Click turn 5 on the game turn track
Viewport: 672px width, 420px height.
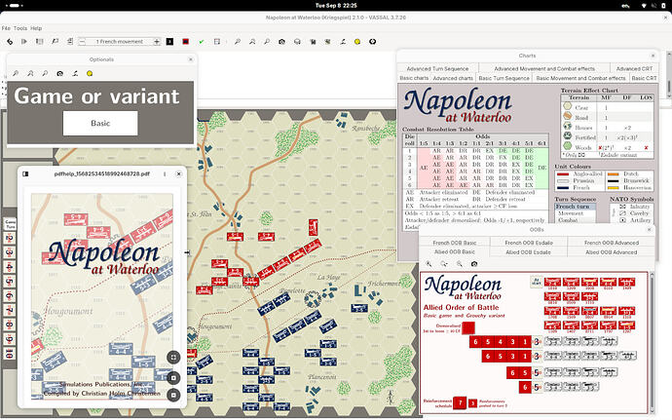point(10,282)
